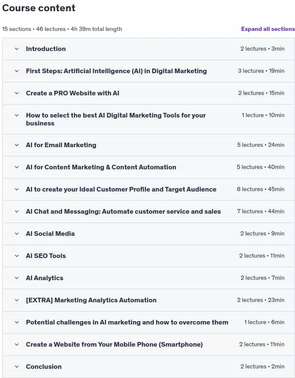The width and height of the screenshot is (295, 378).
Task: Open the Create a PRO Website with AI section
Action: 72,93
